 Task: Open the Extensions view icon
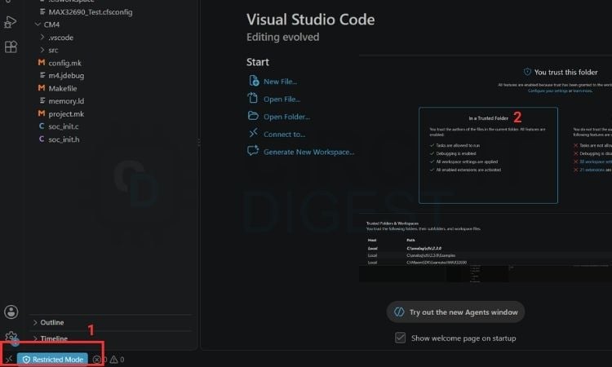11,46
